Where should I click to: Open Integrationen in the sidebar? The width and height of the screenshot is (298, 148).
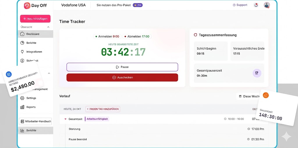35,52
